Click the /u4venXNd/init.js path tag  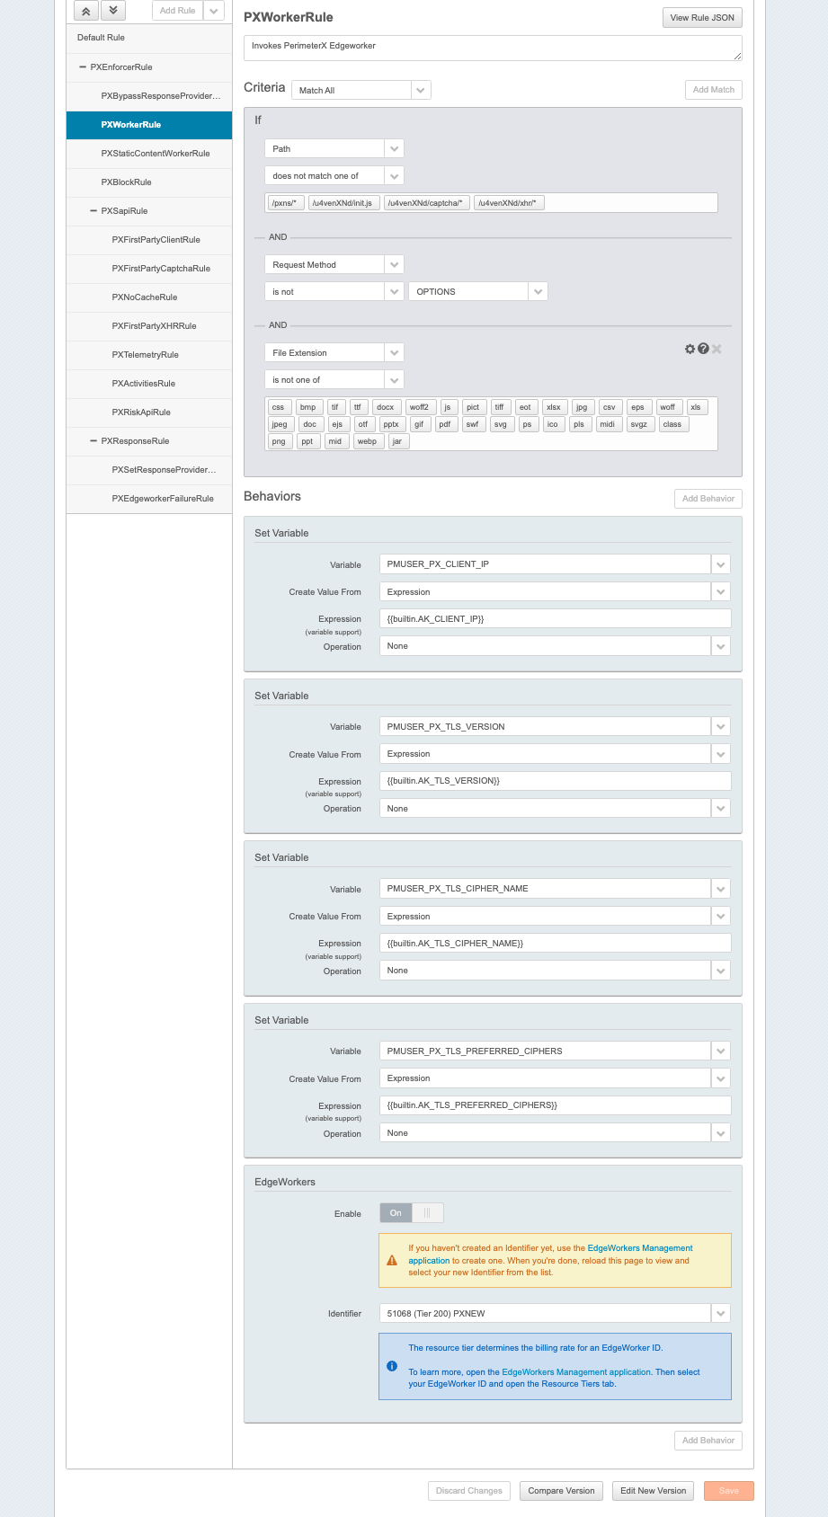pyautogui.click(x=344, y=203)
